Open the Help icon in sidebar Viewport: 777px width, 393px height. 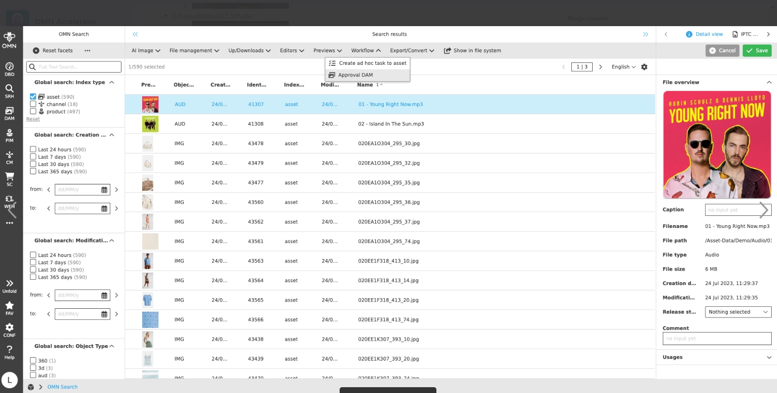(x=9, y=352)
